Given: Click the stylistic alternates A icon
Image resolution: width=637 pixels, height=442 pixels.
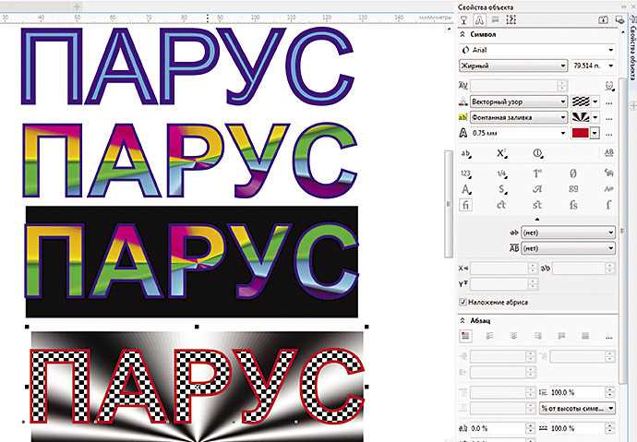Looking at the screenshot, I should click(x=465, y=189).
